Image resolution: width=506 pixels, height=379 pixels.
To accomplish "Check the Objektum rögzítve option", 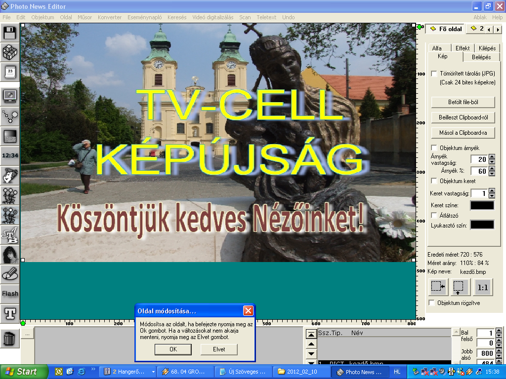I will 432,303.
